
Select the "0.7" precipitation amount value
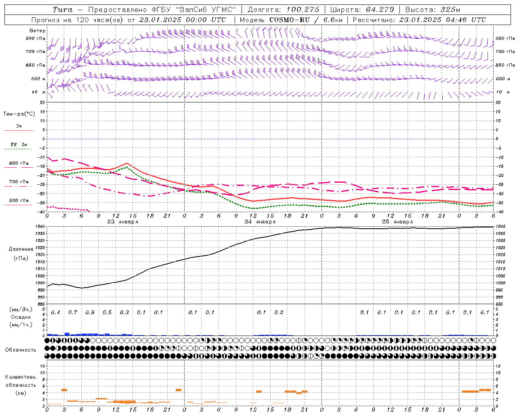coord(73,313)
